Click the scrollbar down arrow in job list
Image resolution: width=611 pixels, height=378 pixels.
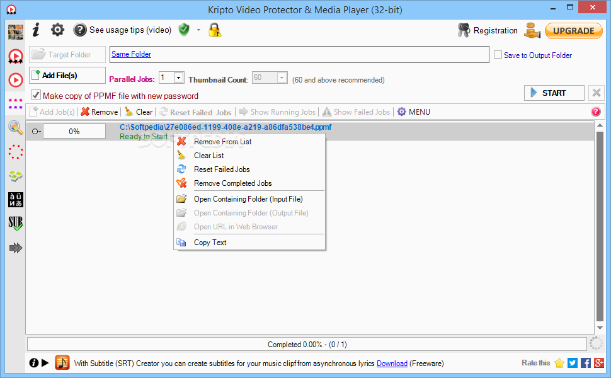coord(600,328)
